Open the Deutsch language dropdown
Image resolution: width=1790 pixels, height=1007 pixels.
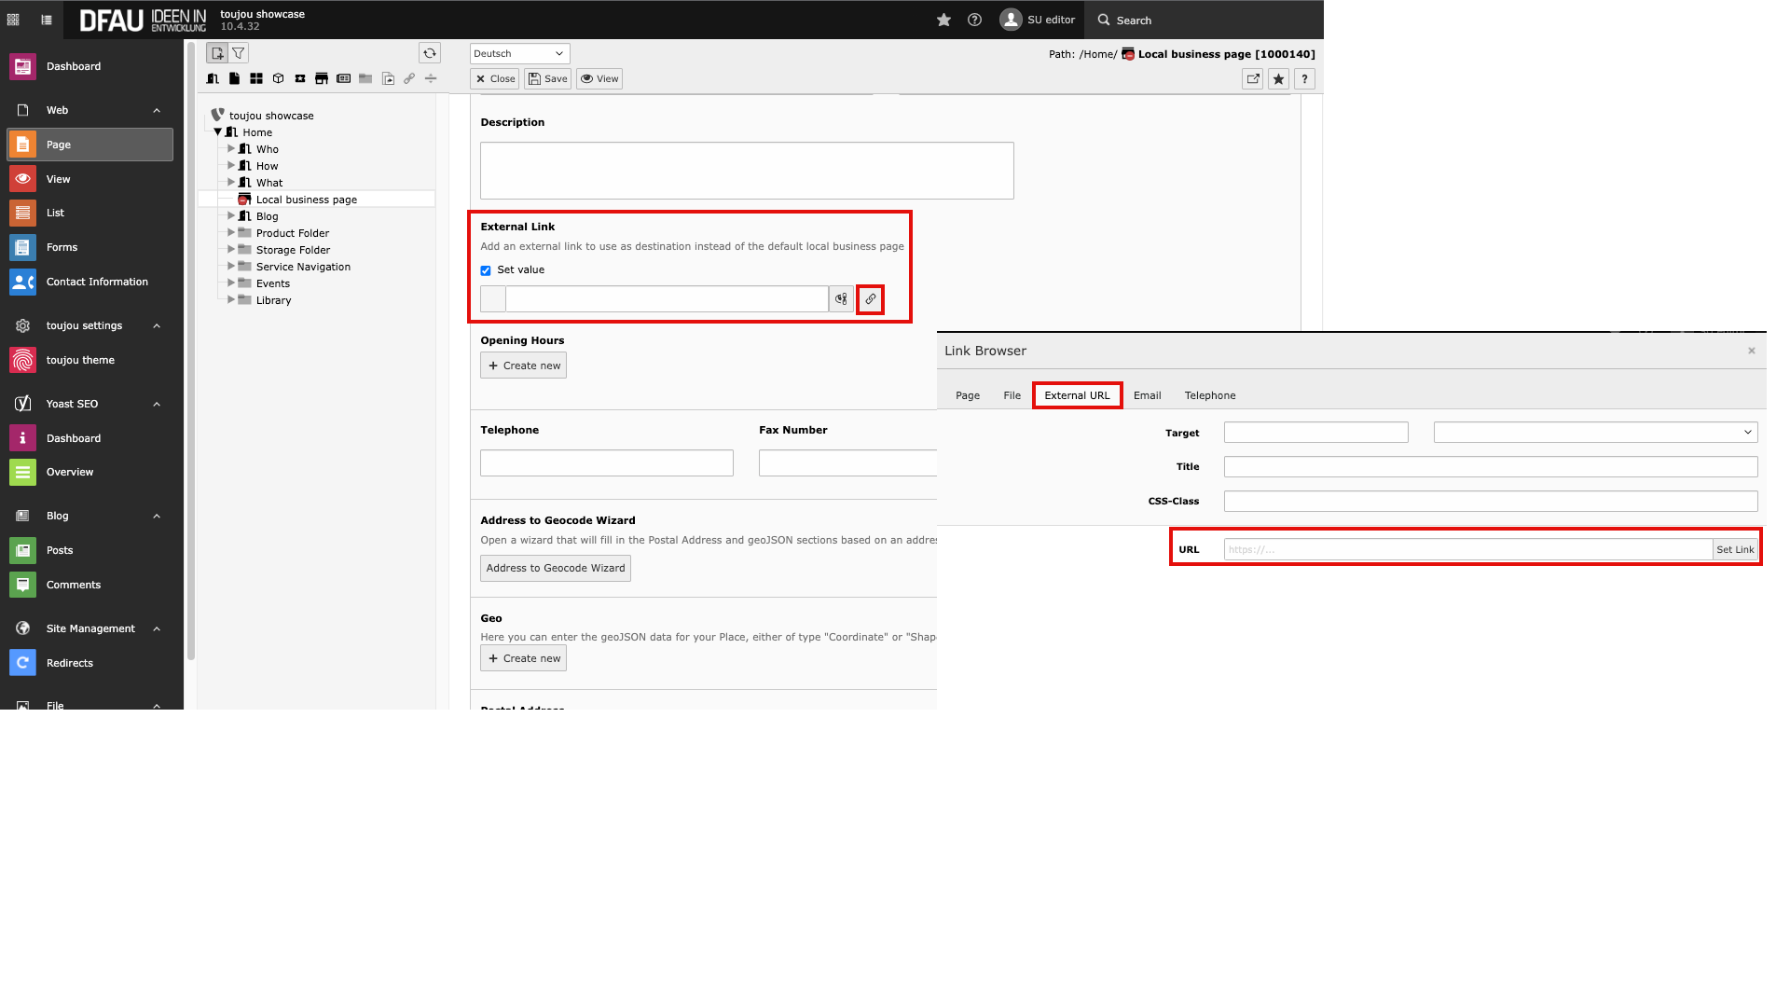[x=519, y=53]
